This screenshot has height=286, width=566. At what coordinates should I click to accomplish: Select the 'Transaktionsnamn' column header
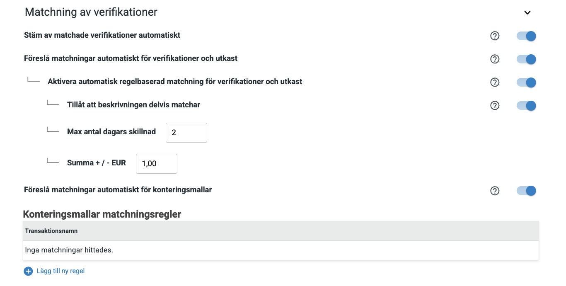tap(51, 231)
